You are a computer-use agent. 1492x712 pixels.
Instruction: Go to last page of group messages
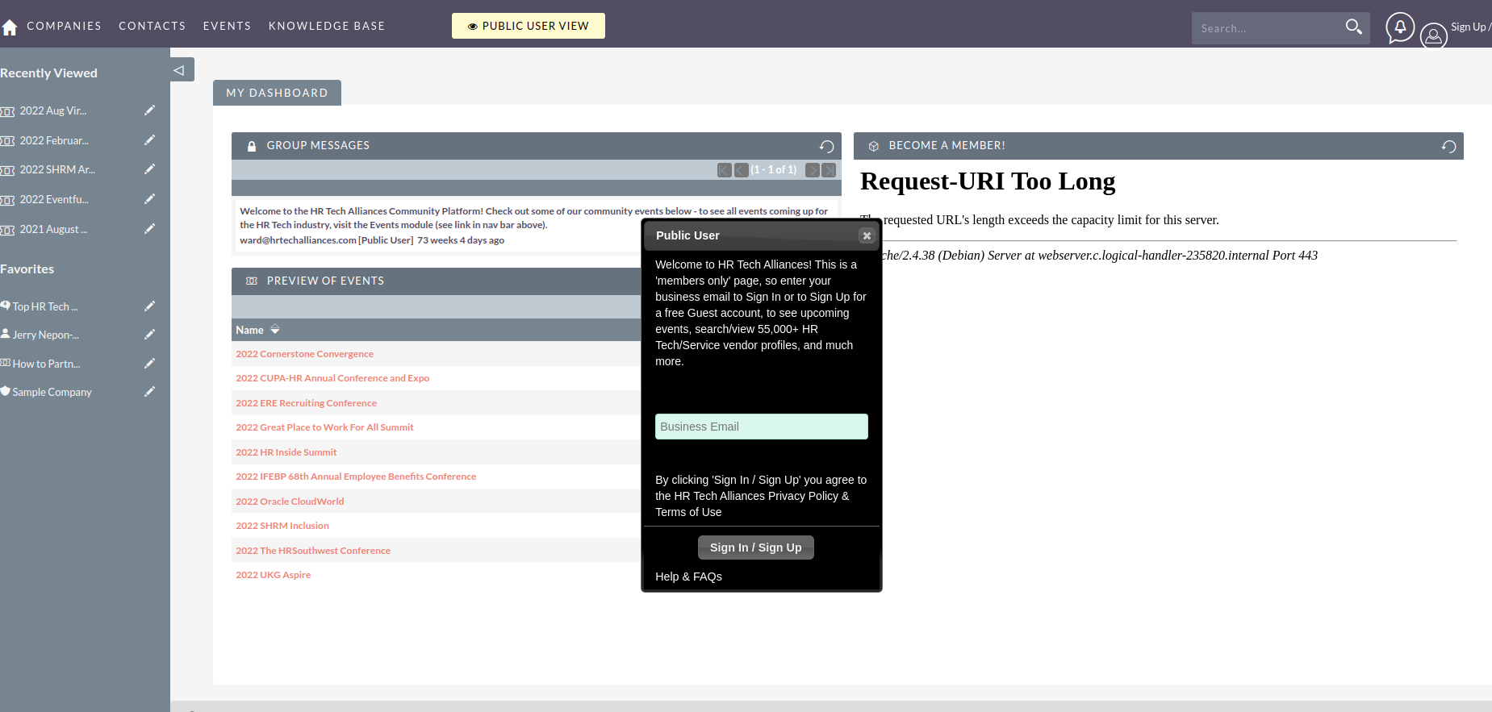tap(829, 170)
